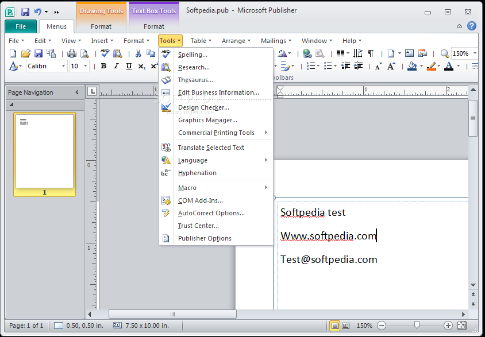Open COM Add-Ins...
The height and width of the screenshot is (337, 485).
click(x=216, y=200)
